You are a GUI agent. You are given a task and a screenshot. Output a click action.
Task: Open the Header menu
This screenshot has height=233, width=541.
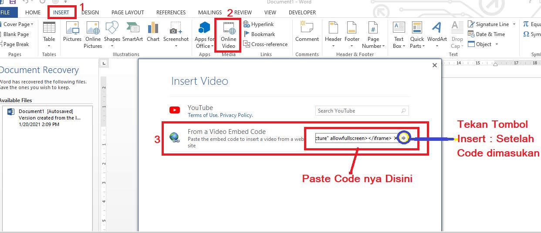(333, 35)
